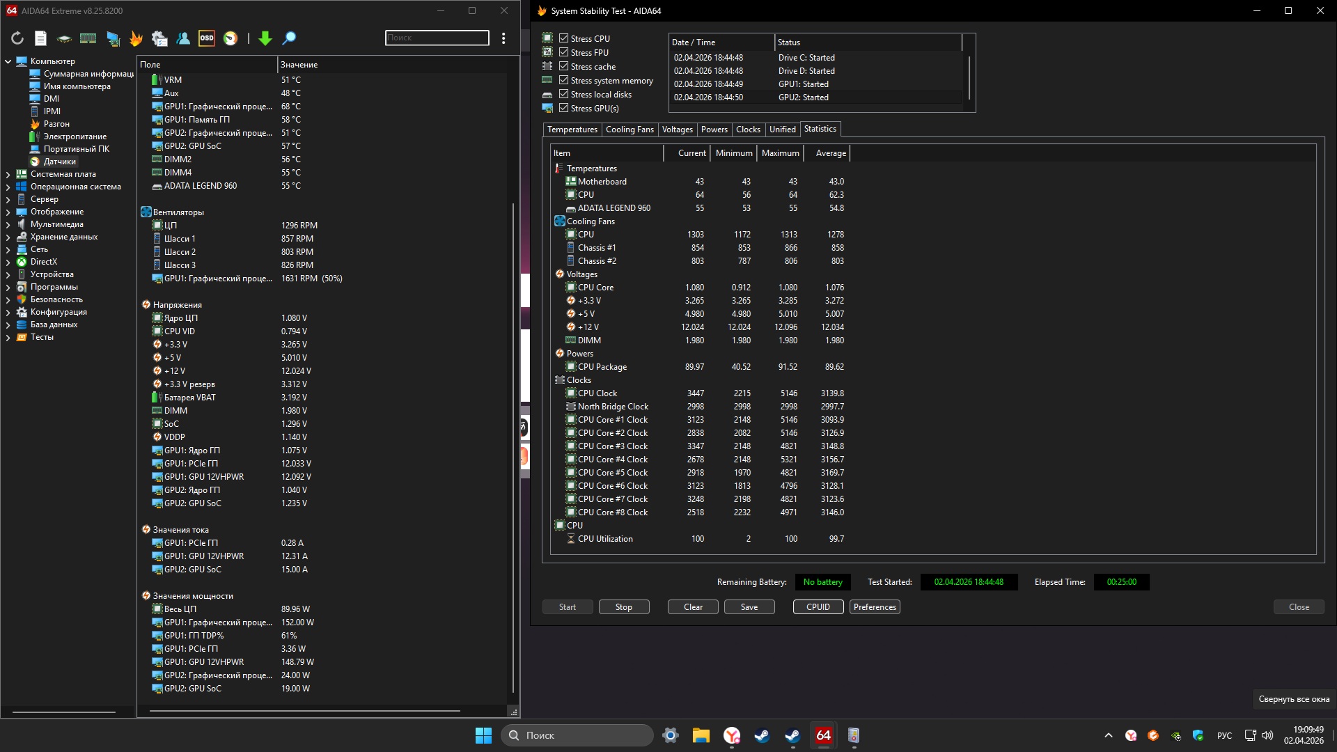This screenshot has width=1337, height=752.
Task: Open the SensorPanel gauge toolbar icon
Action: click(230, 38)
